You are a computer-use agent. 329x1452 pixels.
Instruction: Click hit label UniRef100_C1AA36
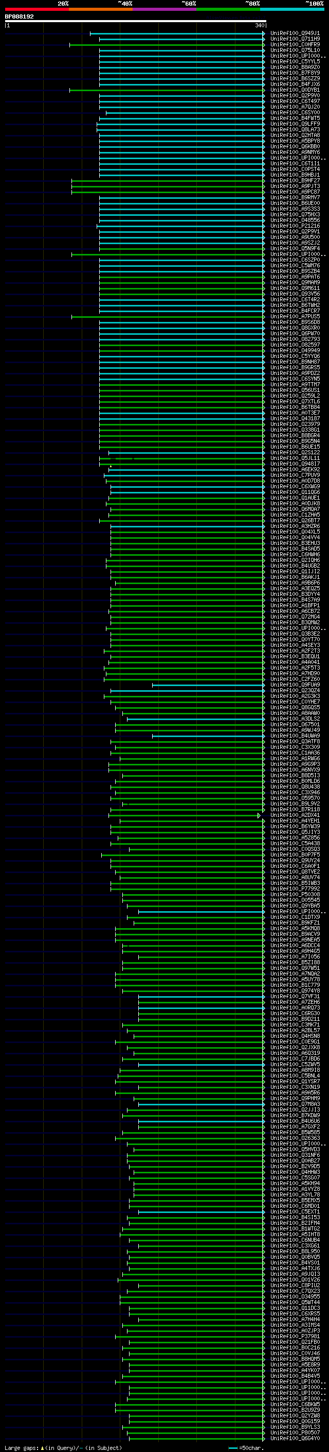point(295,753)
